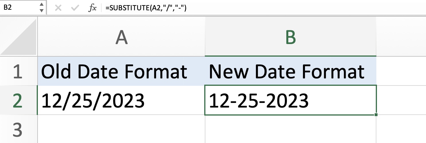Click the Name Box up arrow

click(x=42, y=5)
